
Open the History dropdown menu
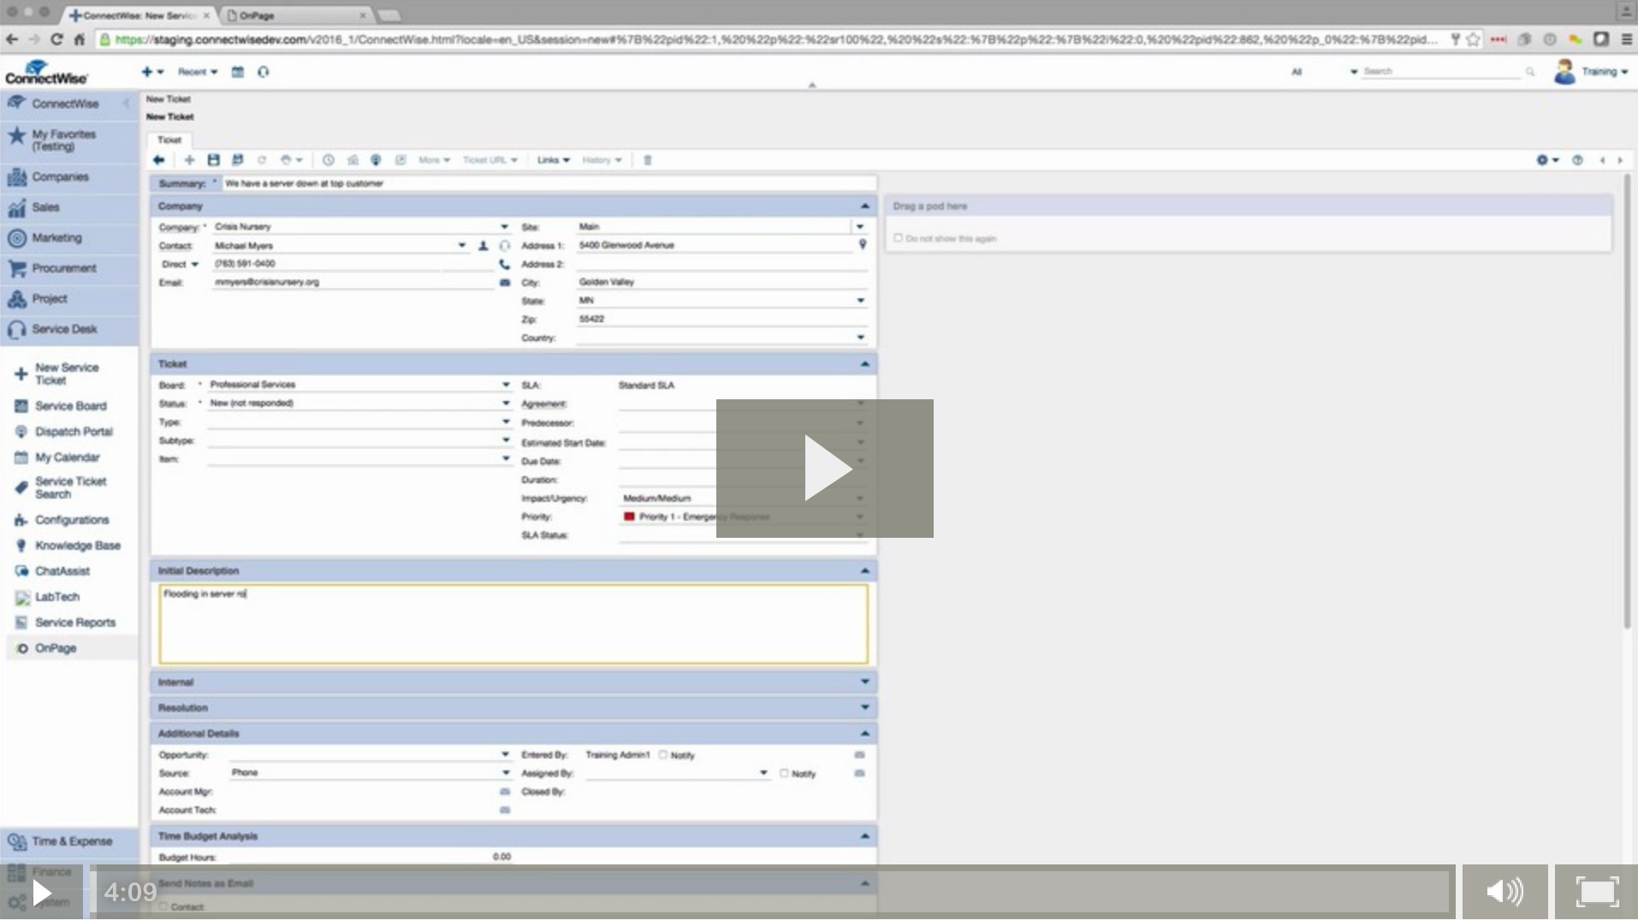click(x=602, y=160)
